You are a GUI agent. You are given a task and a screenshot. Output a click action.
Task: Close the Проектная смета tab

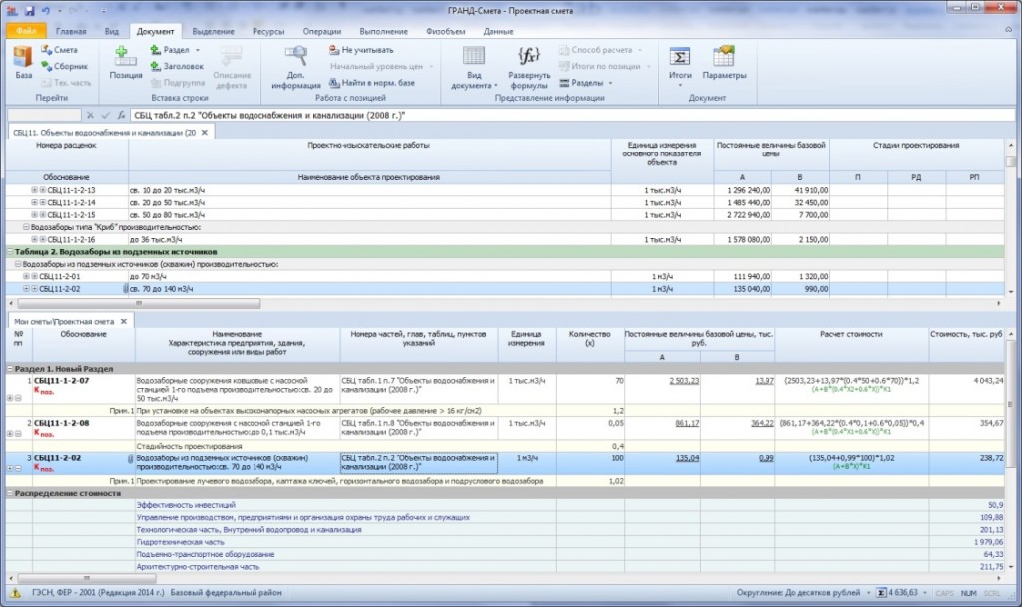click(x=123, y=321)
